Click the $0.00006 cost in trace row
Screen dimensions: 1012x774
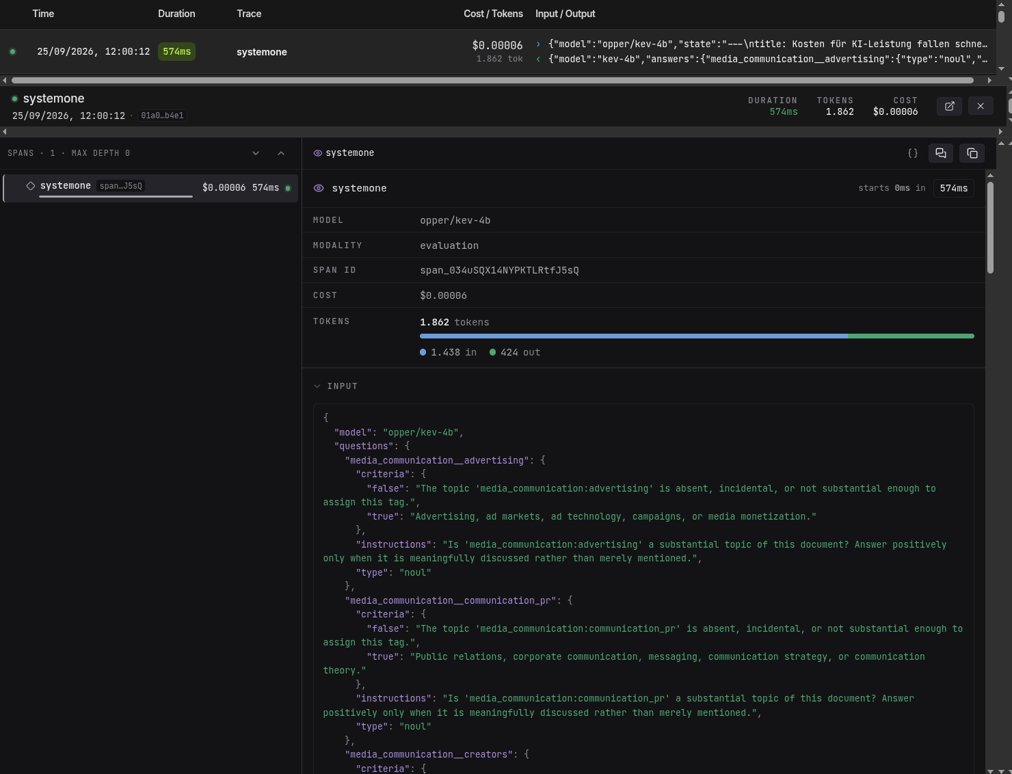point(497,45)
